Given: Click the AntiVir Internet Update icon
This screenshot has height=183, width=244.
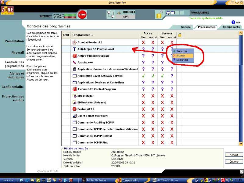Looking at the screenshot, I should pos(74,56).
